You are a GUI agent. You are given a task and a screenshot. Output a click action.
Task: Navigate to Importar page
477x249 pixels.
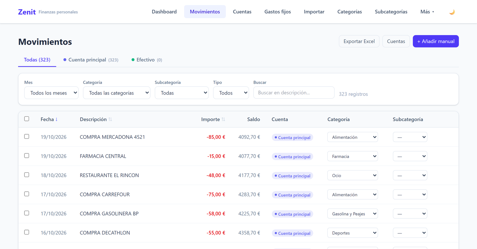point(314,12)
